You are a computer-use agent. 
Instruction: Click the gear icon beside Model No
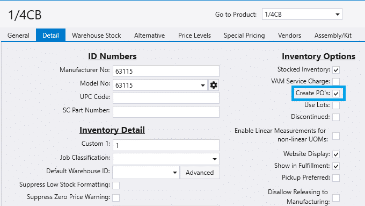[x=214, y=85]
